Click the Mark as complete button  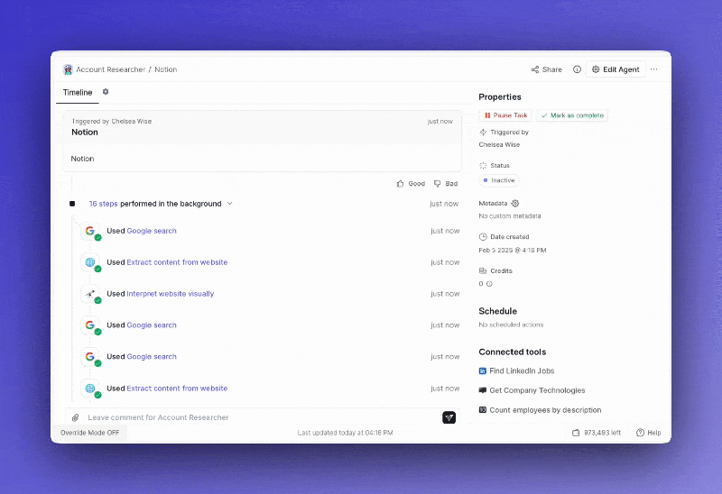pos(571,115)
